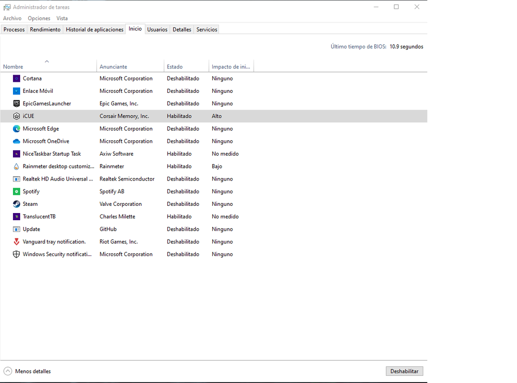Click the Enlace Móvil app icon
This screenshot has width=517, height=383.
pos(16,91)
